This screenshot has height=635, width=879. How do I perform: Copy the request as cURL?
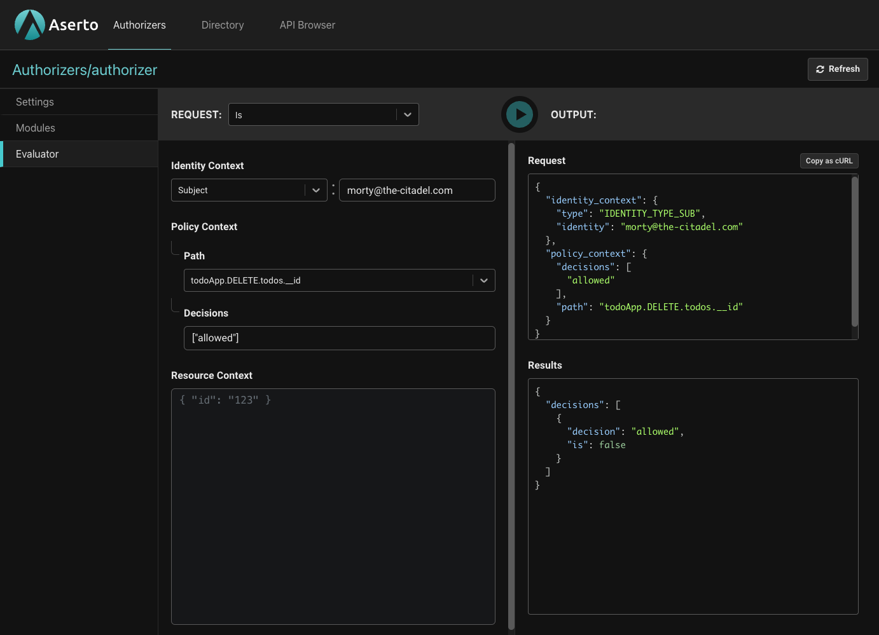[829, 161]
